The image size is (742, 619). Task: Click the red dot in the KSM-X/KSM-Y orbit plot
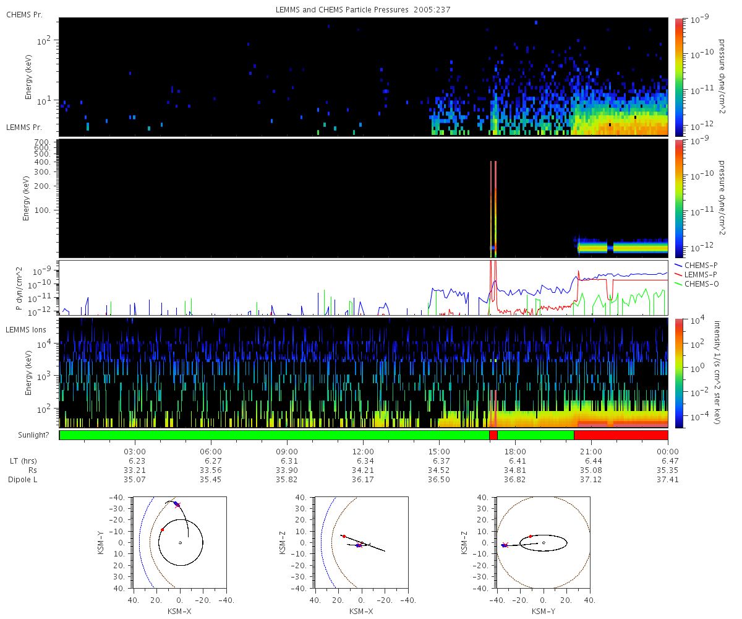click(162, 529)
